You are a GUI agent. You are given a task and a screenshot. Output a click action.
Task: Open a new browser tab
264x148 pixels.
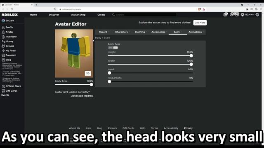(36, 5)
